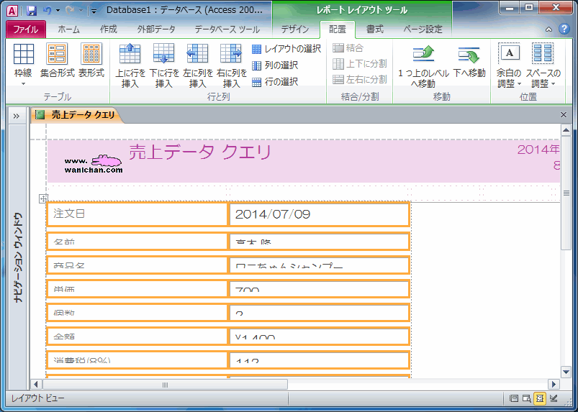Click Split Horizontally (左右に分割)
The height and width of the screenshot is (412, 578).
[x=360, y=79]
